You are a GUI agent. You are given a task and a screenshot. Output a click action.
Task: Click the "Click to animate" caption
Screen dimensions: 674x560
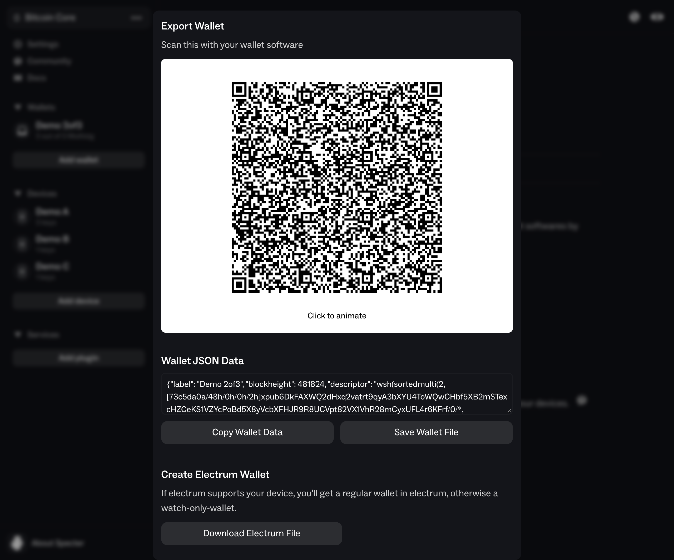pos(337,316)
